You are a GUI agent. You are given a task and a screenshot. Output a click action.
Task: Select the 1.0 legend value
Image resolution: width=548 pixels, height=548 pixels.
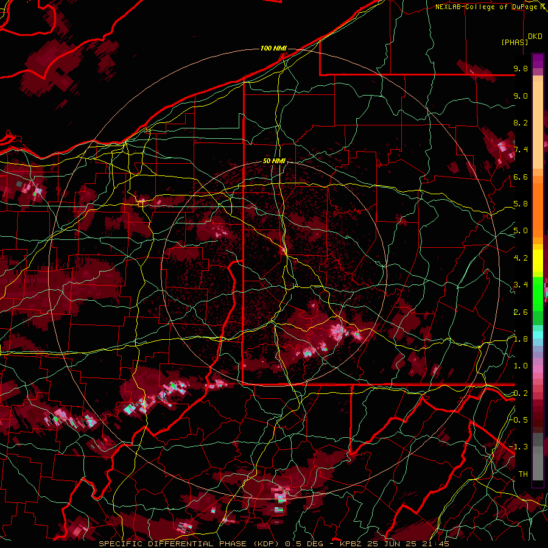point(521,366)
